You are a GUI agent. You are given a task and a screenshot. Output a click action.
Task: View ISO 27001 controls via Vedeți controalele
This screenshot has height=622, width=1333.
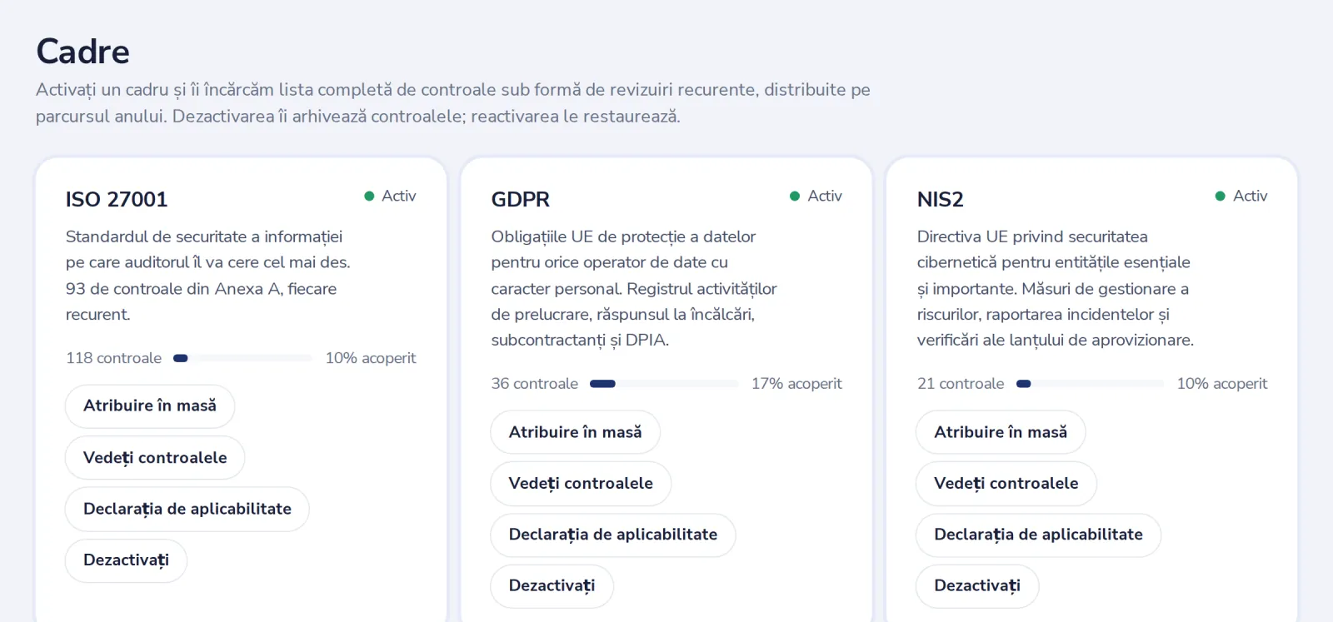155,458
